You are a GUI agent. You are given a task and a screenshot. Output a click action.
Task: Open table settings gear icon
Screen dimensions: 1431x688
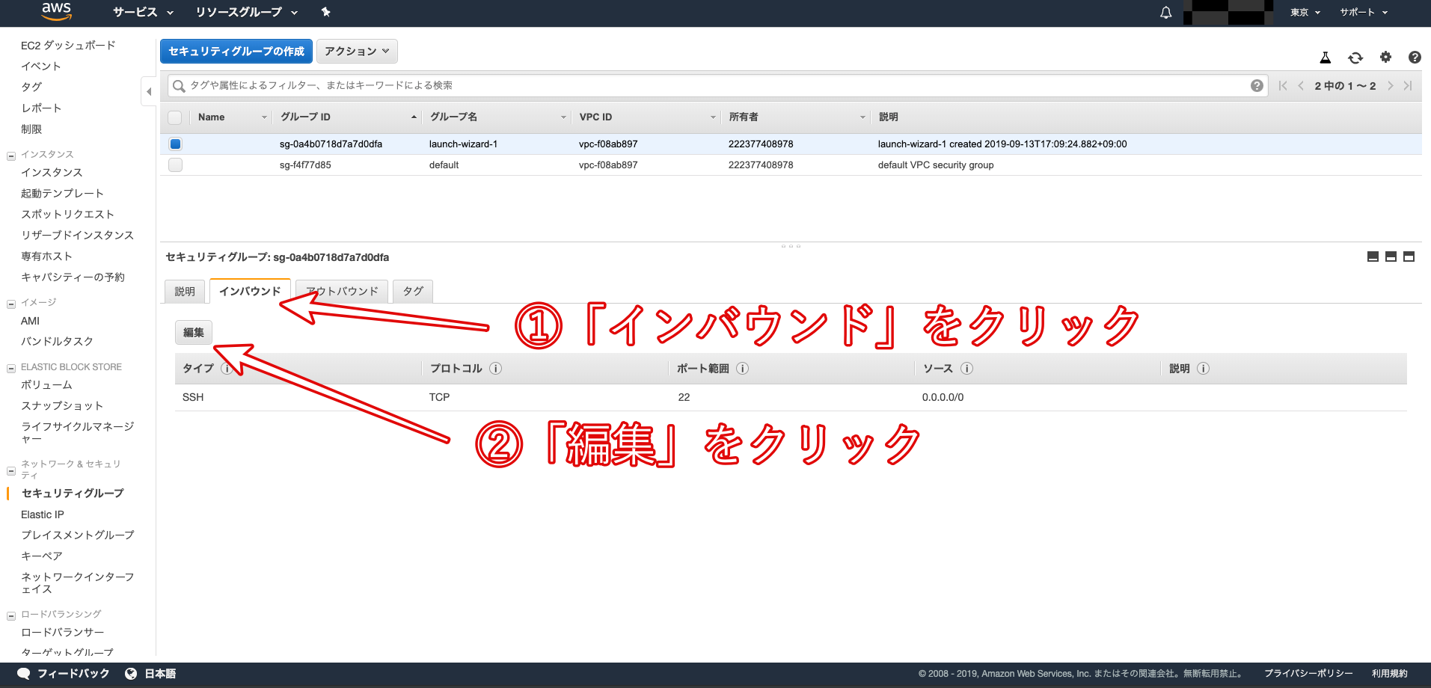[x=1385, y=58]
